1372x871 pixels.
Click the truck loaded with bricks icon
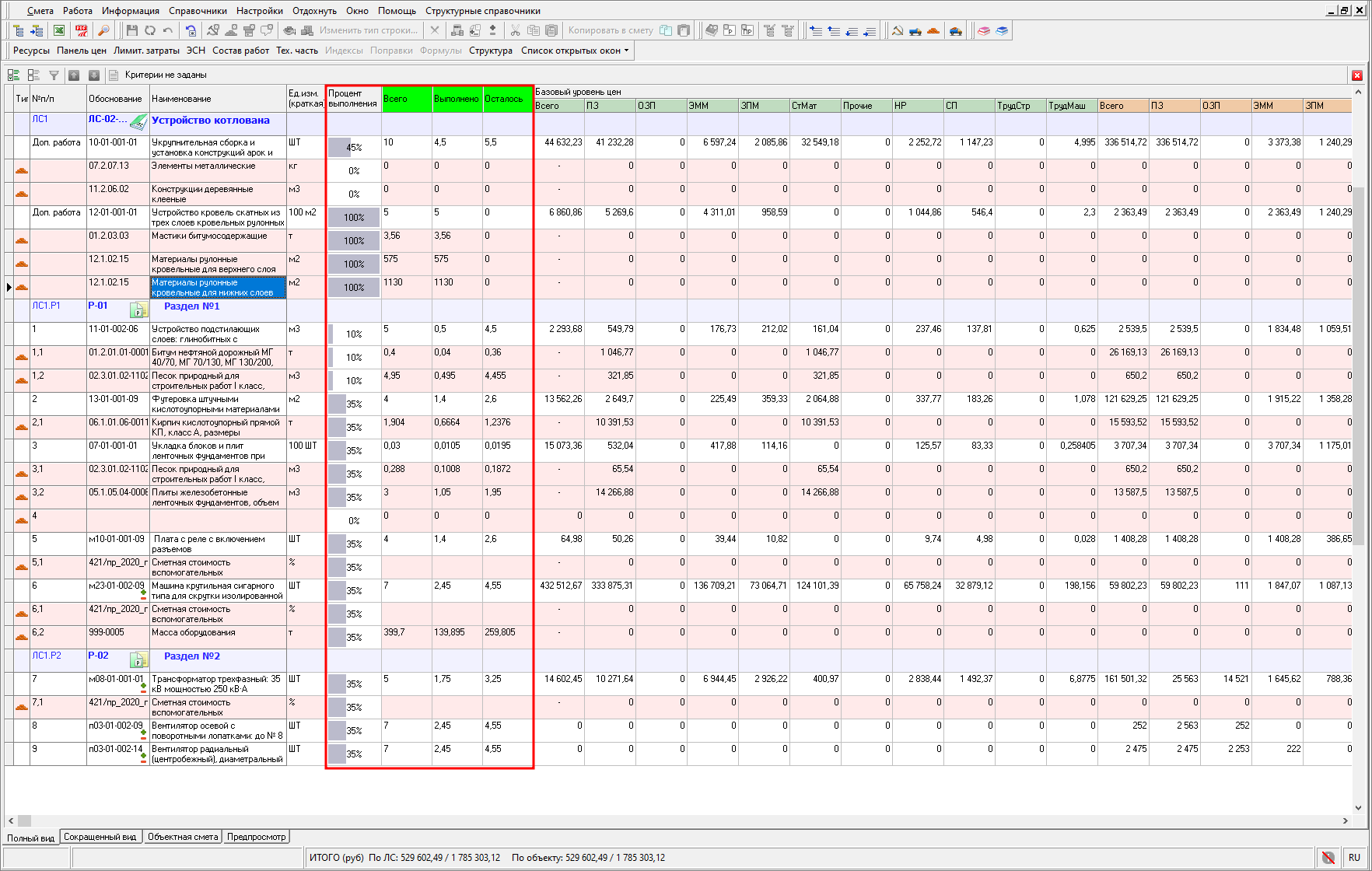(956, 30)
